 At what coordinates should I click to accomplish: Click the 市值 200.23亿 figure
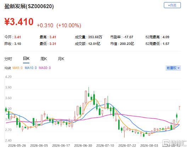click(x=127, y=44)
